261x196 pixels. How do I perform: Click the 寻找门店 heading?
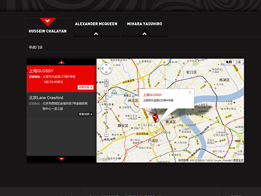coord(36,48)
